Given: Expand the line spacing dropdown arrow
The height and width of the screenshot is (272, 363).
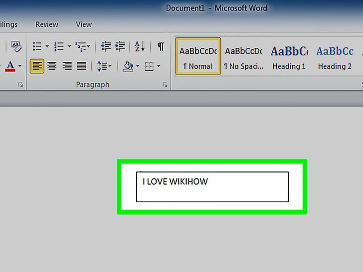Looking at the screenshot, I should tap(110, 66).
